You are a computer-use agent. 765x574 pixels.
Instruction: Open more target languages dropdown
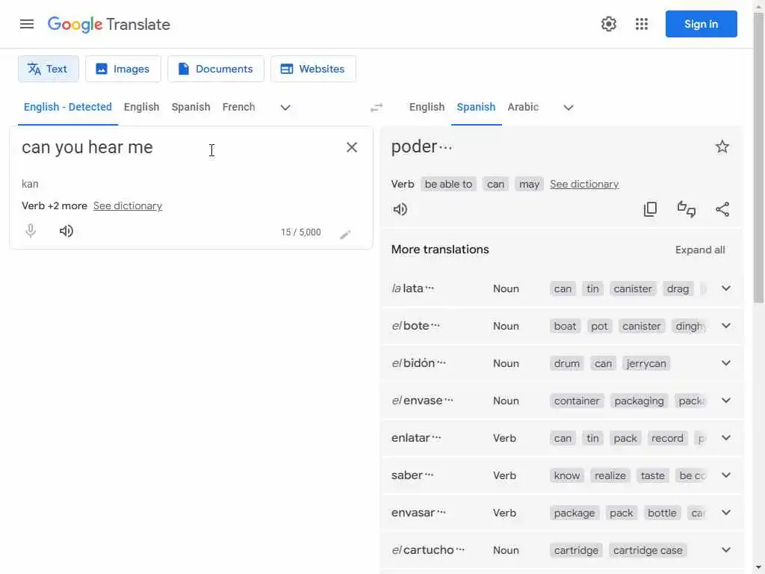[569, 108]
